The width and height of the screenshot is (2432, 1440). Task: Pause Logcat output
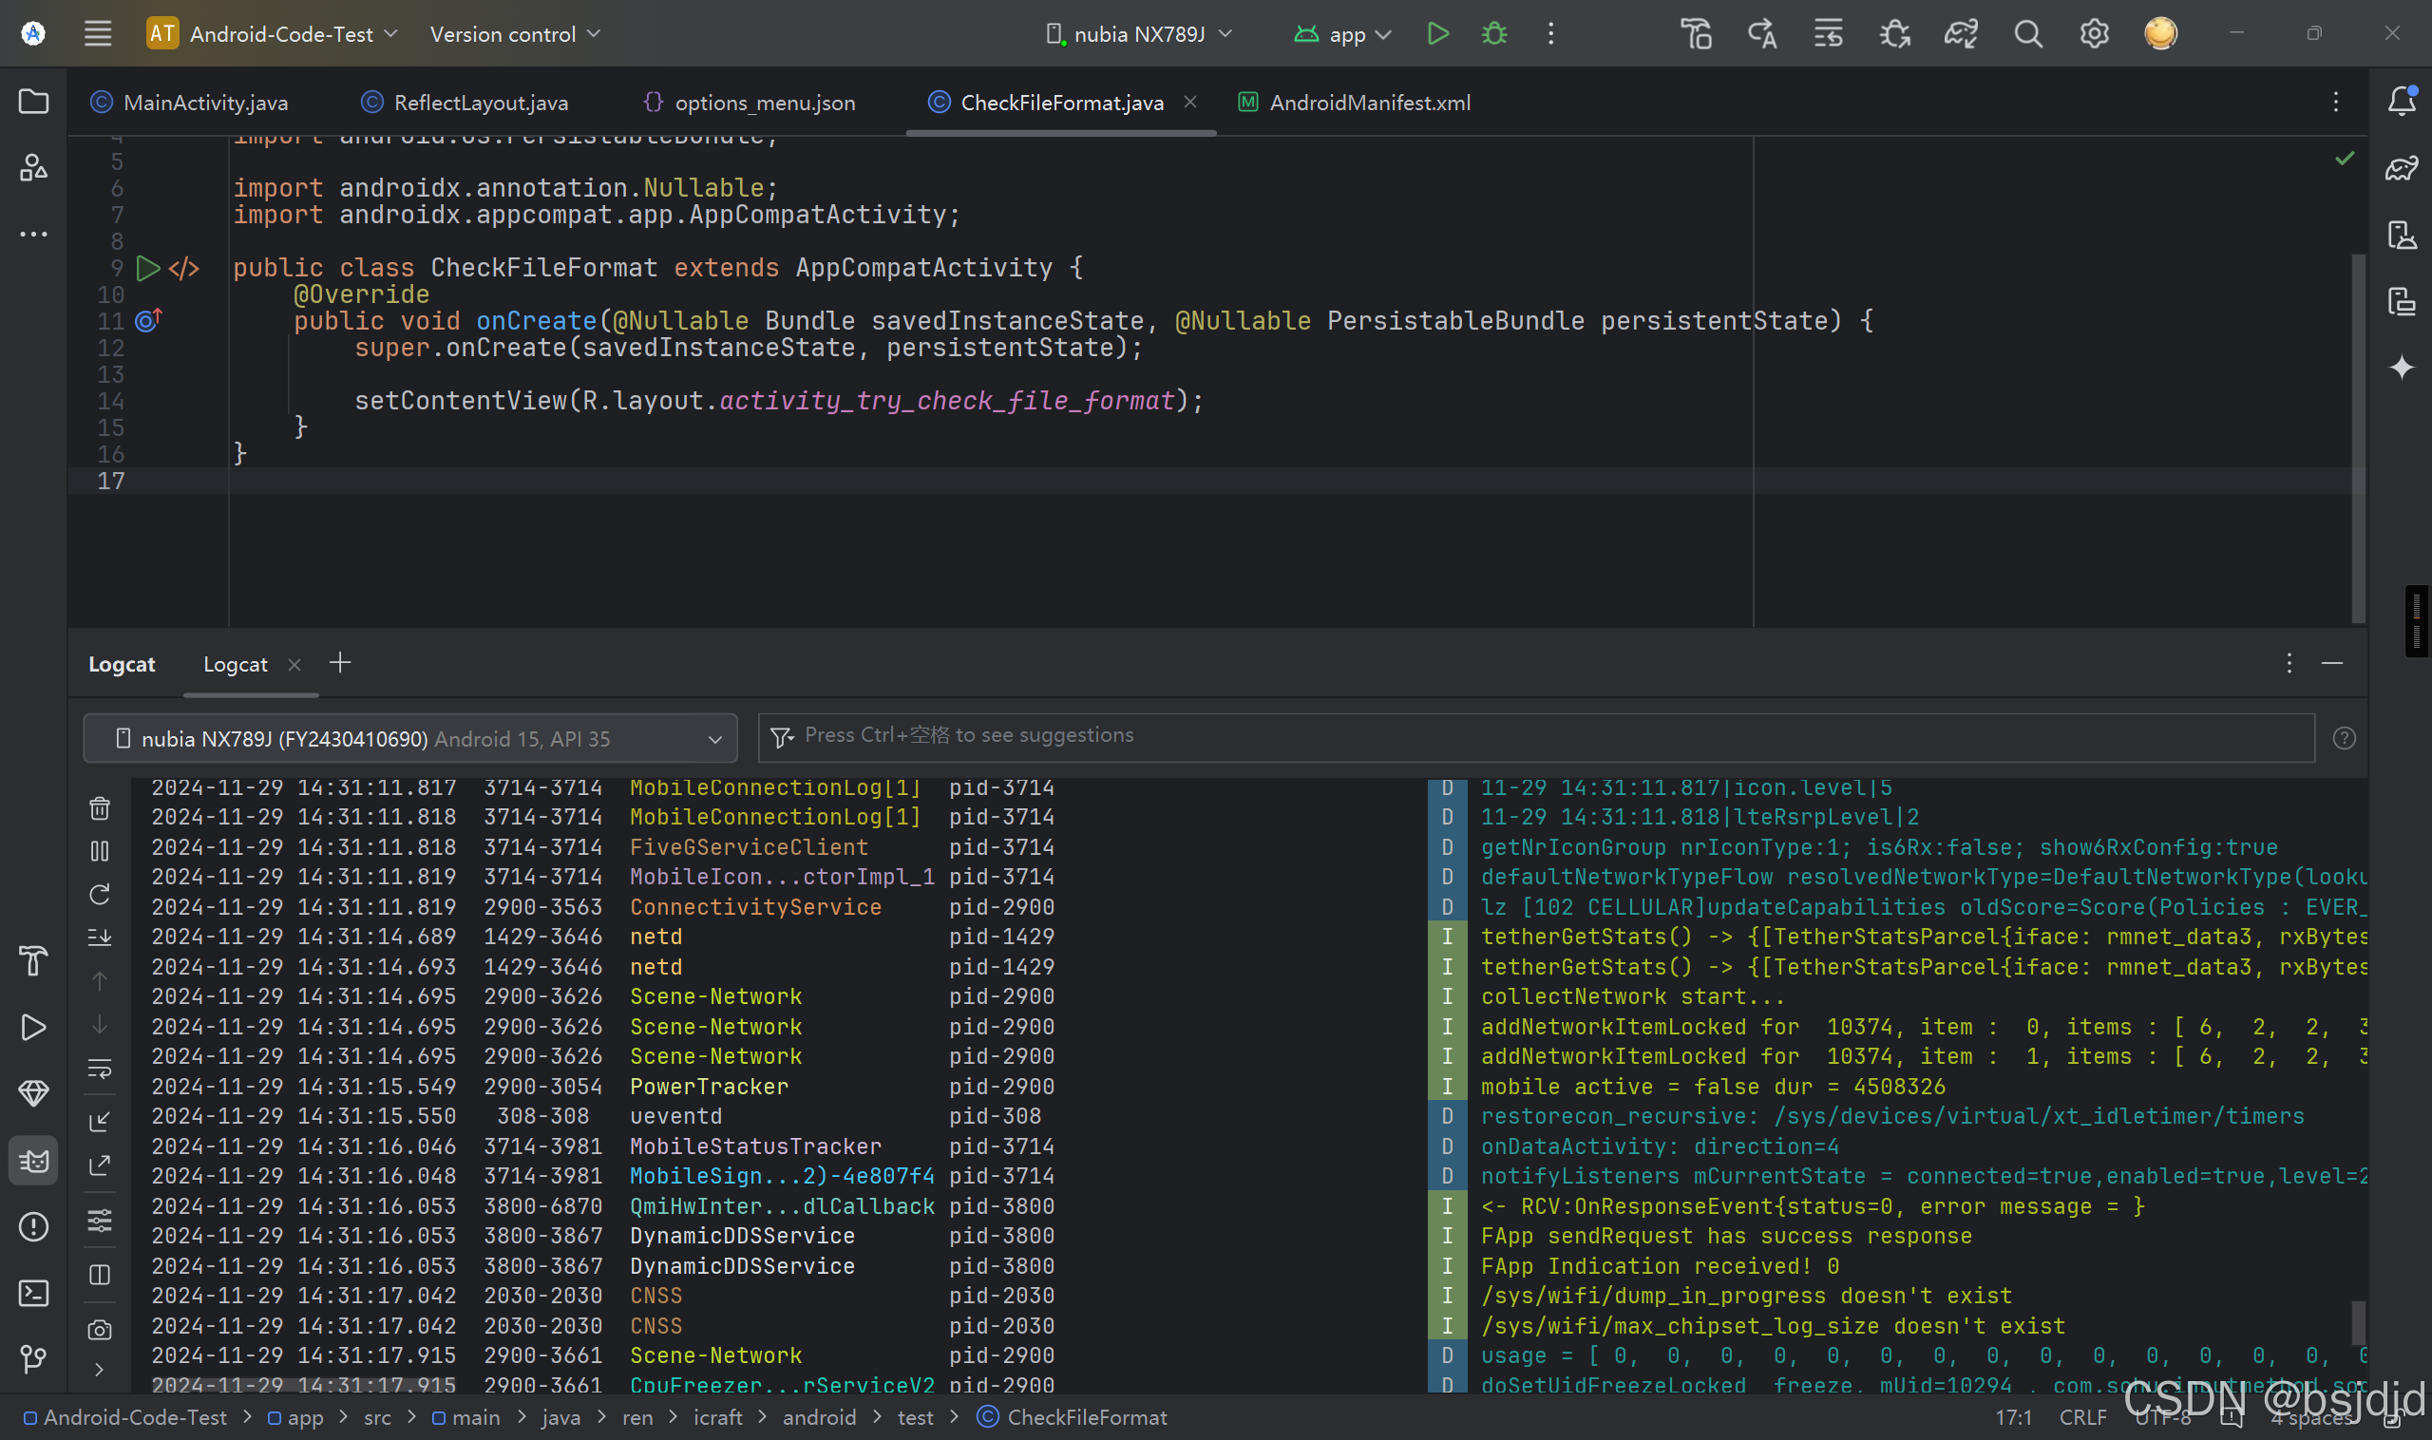pyautogui.click(x=99, y=851)
